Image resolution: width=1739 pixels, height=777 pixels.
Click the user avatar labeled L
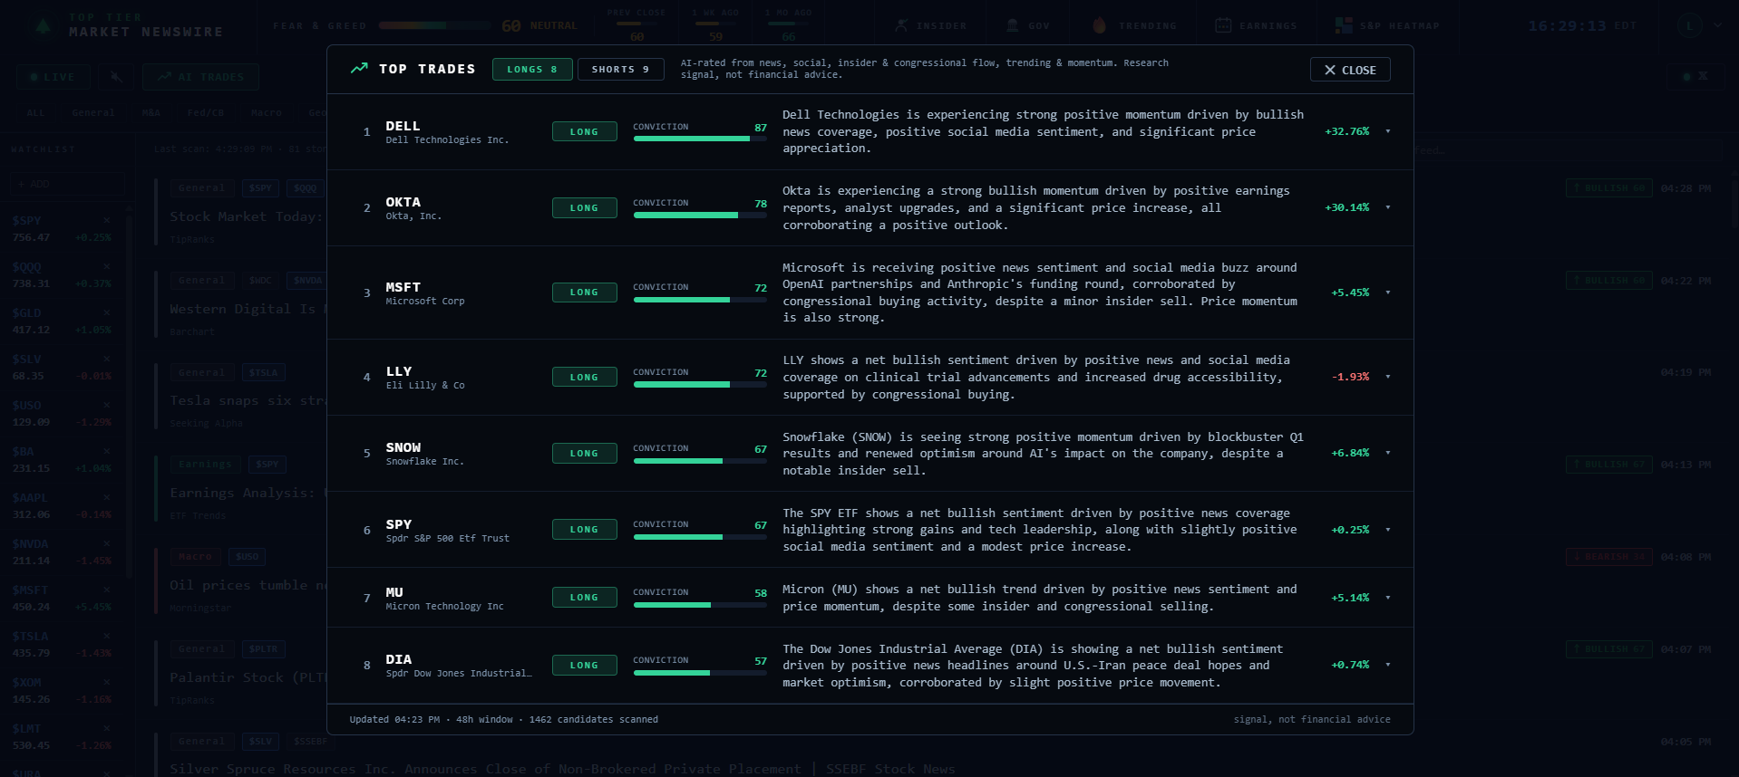pyautogui.click(x=1688, y=25)
